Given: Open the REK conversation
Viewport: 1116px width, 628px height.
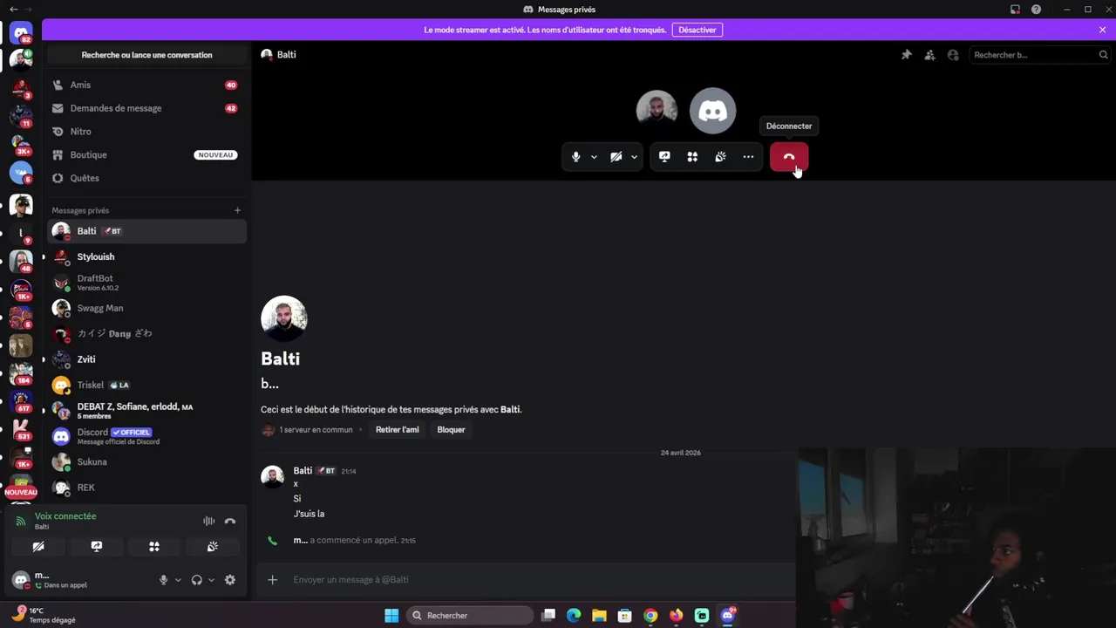Looking at the screenshot, I should click(x=146, y=488).
